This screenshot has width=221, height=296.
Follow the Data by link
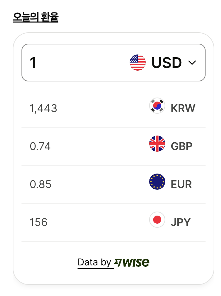pyautogui.click(x=94, y=262)
